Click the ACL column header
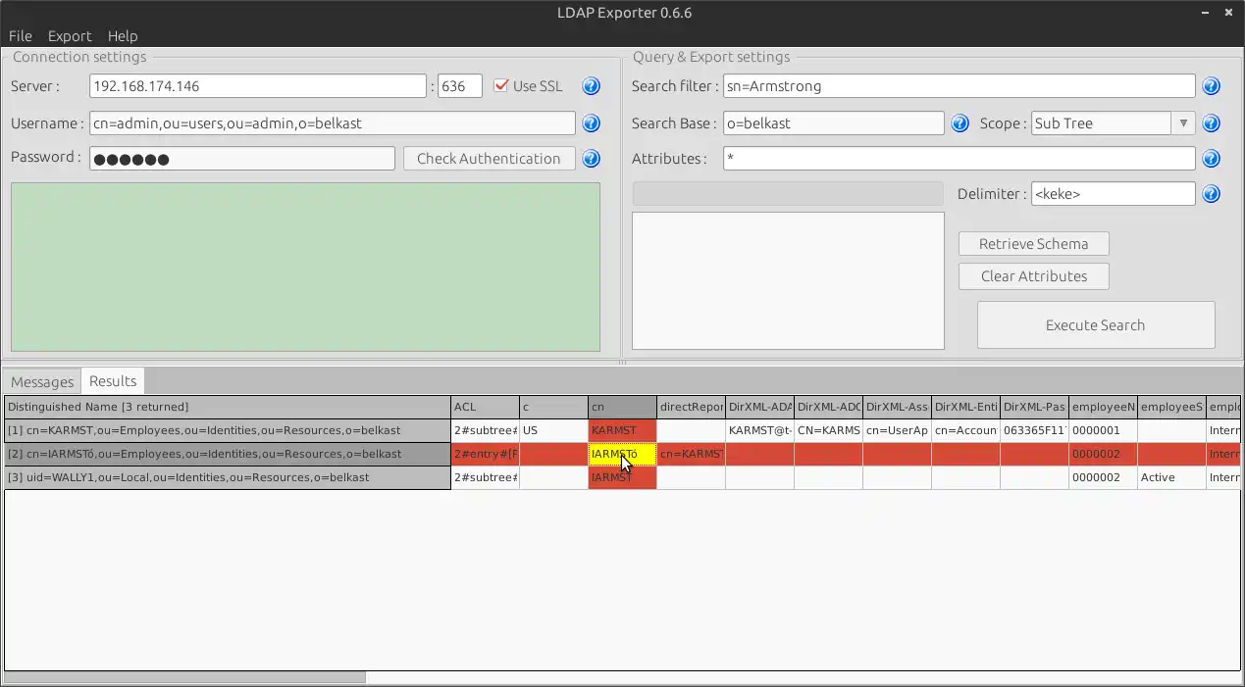 coord(485,407)
